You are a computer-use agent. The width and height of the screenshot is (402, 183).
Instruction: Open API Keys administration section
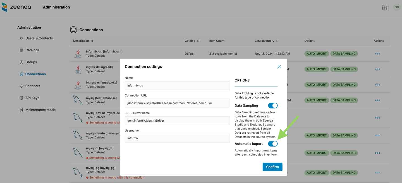[32, 98]
